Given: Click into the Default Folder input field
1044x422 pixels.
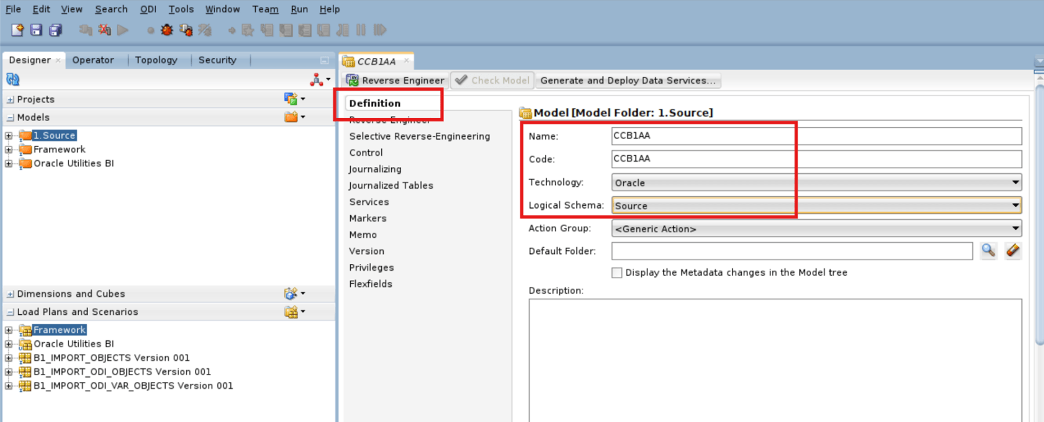Looking at the screenshot, I should pos(792,251).
